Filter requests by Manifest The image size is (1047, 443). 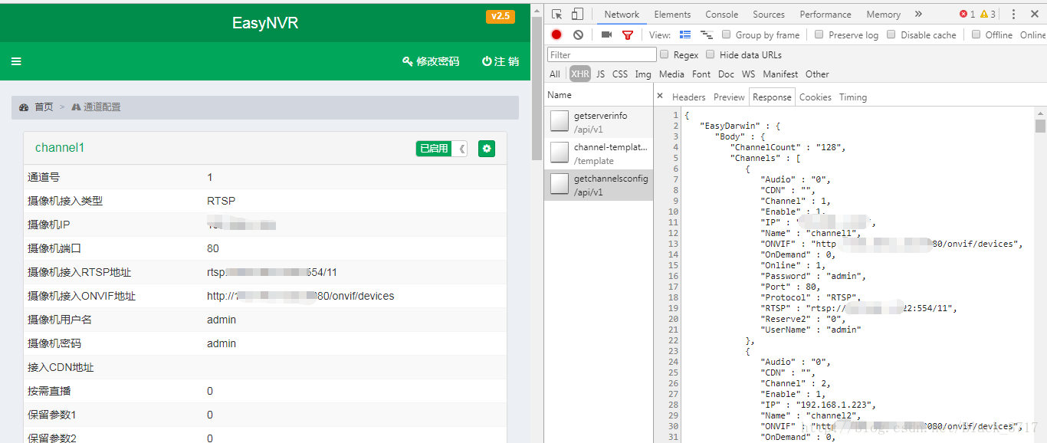coord(780,74)
